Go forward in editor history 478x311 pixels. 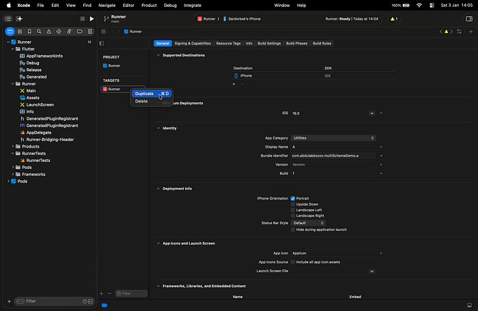pyautogui.click(x=119, y=31)
